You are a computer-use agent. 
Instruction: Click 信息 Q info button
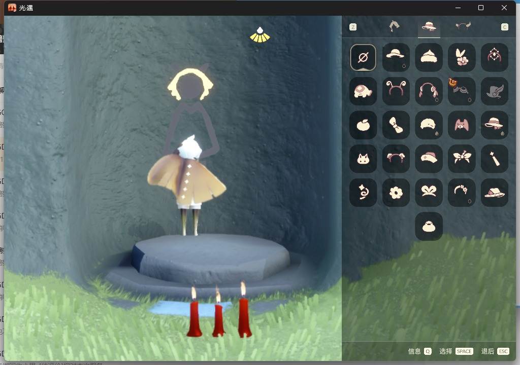pyautogui.click(x=420, y=351)
